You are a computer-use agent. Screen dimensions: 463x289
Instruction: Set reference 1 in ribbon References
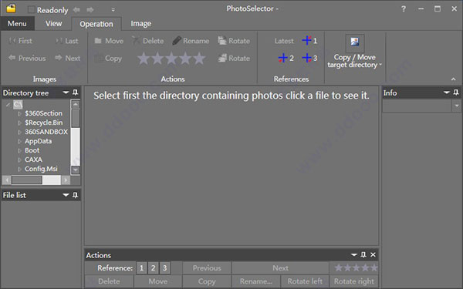[x=309, y=40]
